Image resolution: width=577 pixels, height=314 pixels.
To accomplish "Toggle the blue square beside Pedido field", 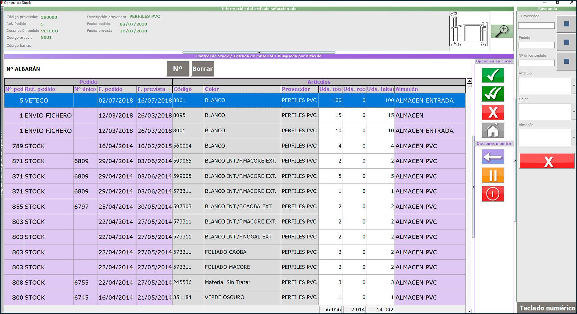I will click(566, 42).
